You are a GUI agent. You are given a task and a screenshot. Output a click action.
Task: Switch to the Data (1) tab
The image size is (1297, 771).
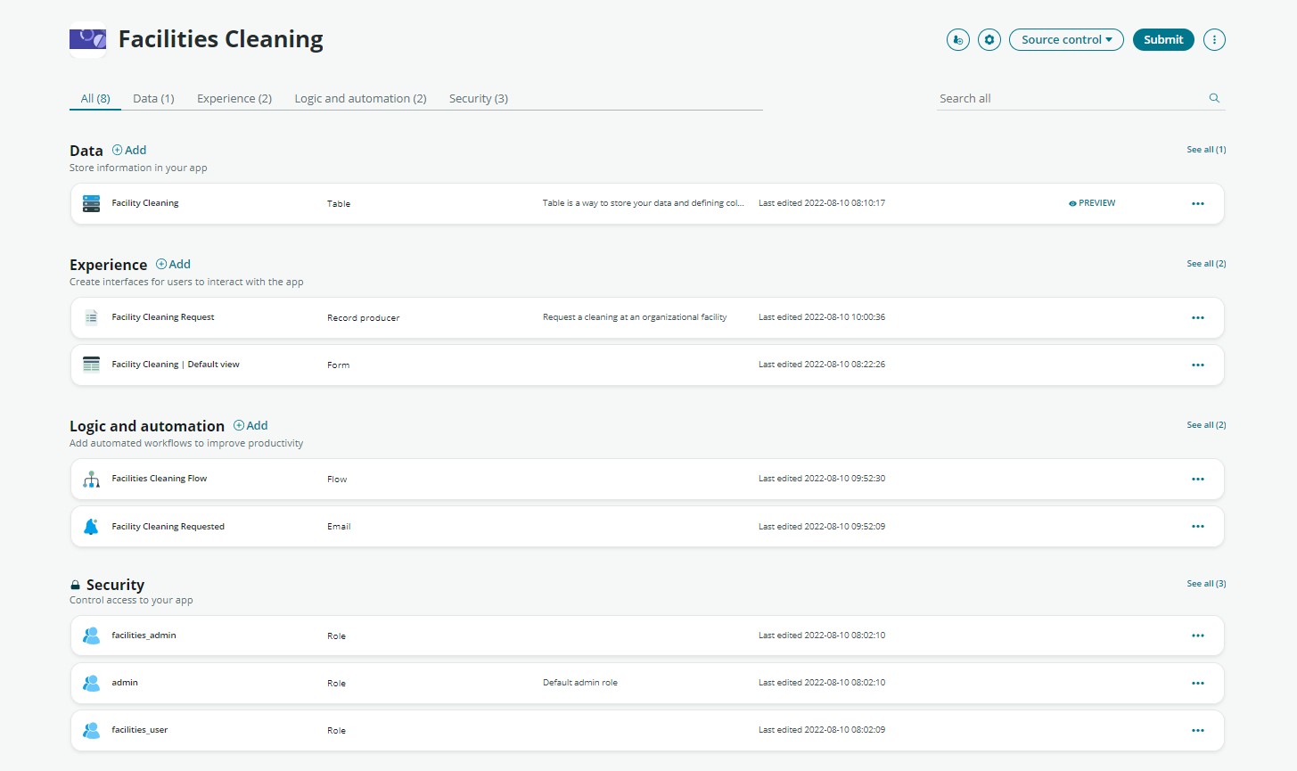[153, 98]
